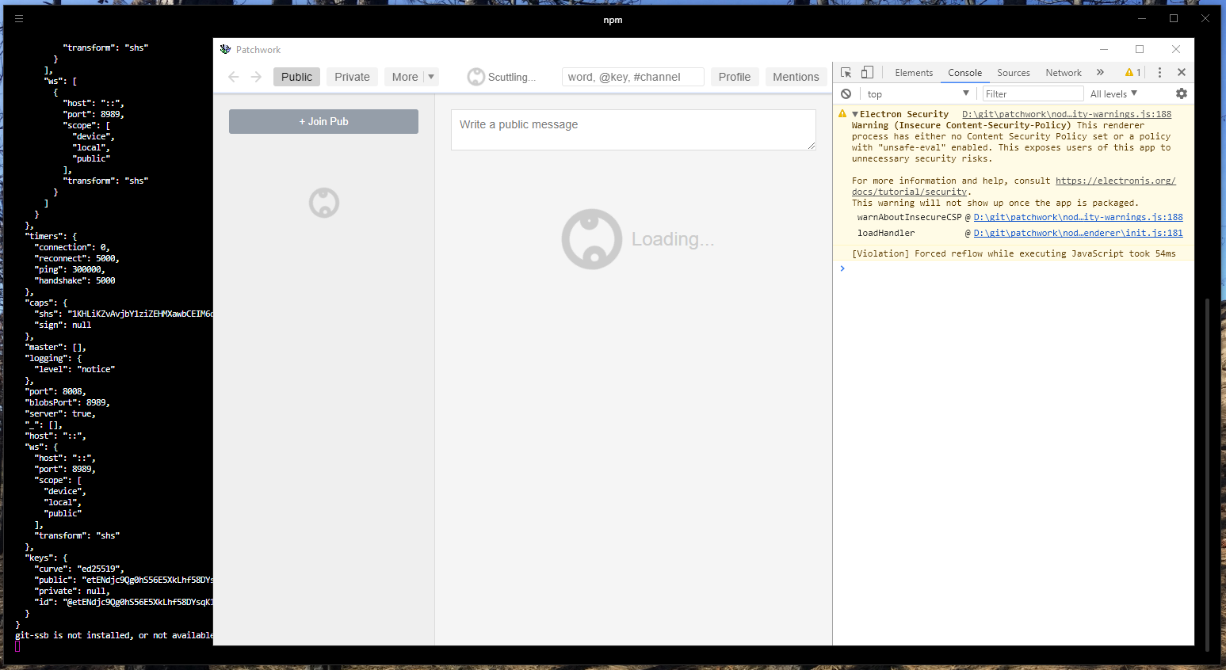Click the Violation Forced reflow message
The height and width of the screenshot is (670, 1226).
(x=1014, y=253)
